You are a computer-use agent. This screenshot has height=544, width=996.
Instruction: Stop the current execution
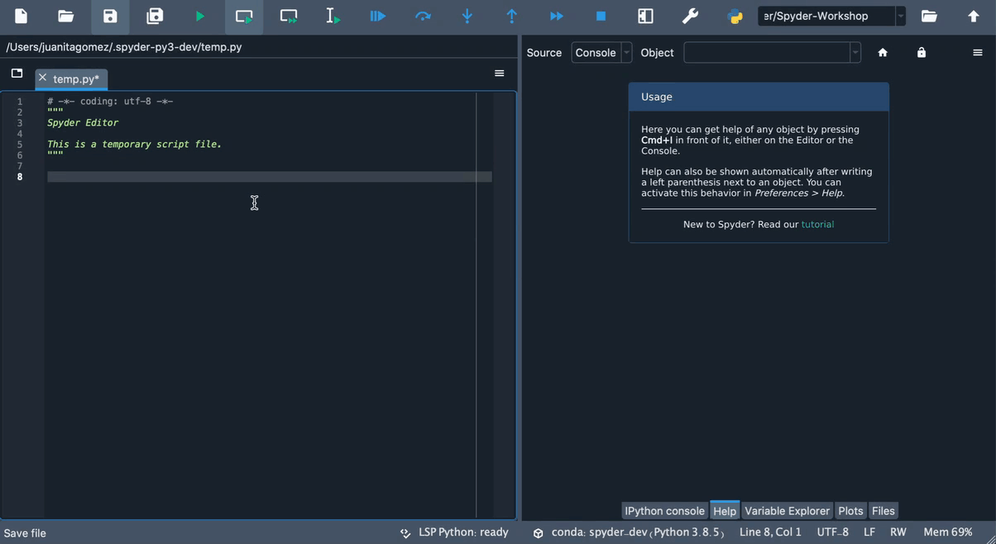(601, 15)
